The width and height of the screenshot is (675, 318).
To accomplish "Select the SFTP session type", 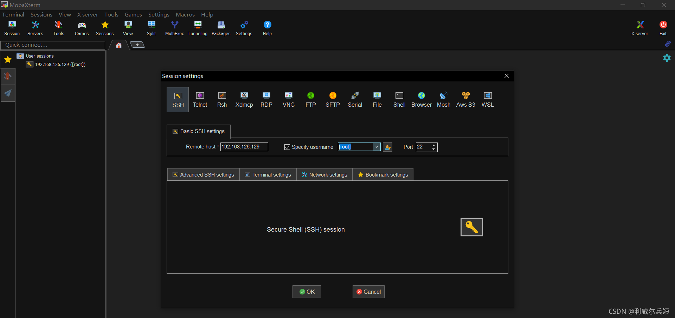I will [333, 100].
